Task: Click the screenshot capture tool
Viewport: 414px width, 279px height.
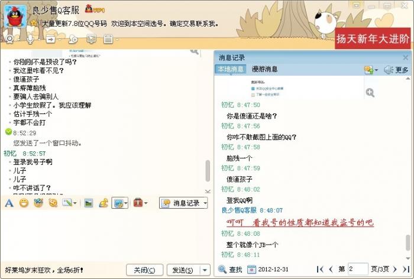Action: (x=118, y=203)
